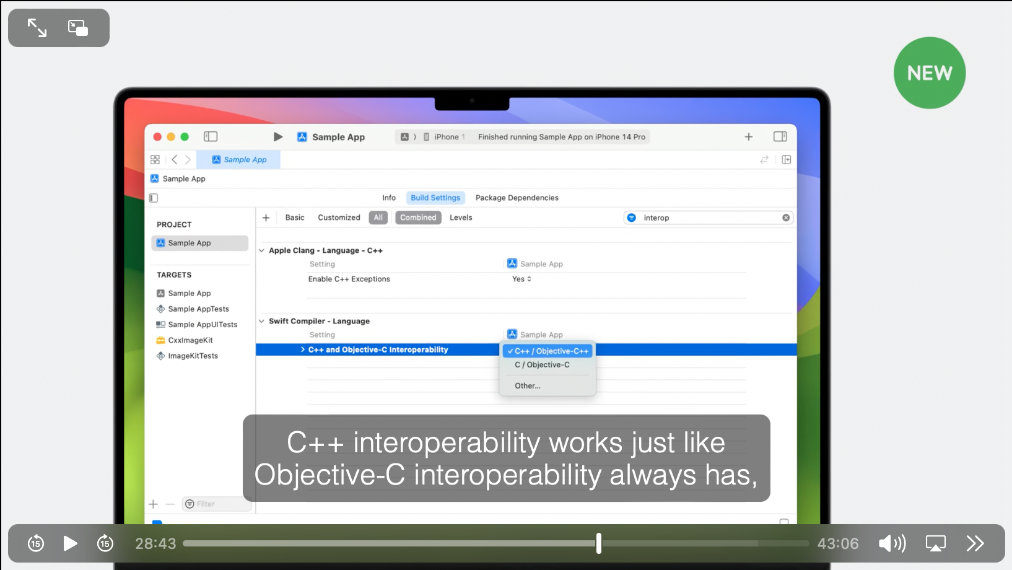Run the Sample App scheme
Viewport: 1012px width, 570px height.
pos(278,136)
